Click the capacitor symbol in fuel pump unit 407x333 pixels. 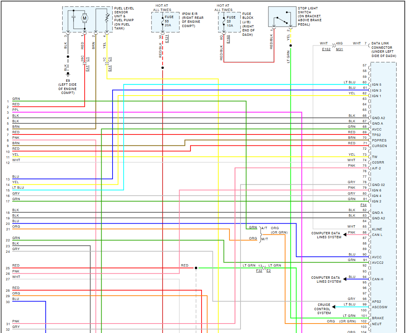(x=74, y=18)
